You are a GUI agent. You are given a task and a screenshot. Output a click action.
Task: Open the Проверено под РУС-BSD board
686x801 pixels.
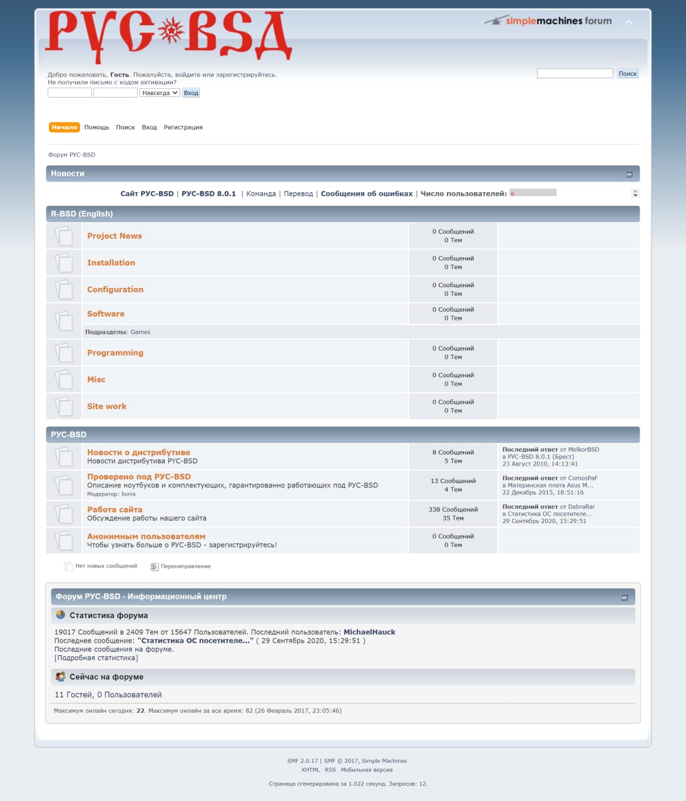click(x=139, y=477)
